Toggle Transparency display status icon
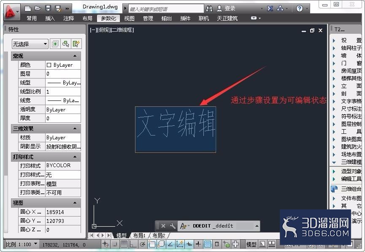The image size is (365, 252). (x=208, y=244)
